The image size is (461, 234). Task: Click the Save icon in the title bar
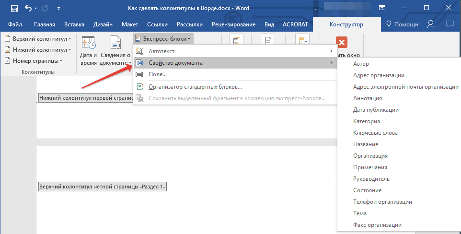pyautogui.click(x=14, y=8)
